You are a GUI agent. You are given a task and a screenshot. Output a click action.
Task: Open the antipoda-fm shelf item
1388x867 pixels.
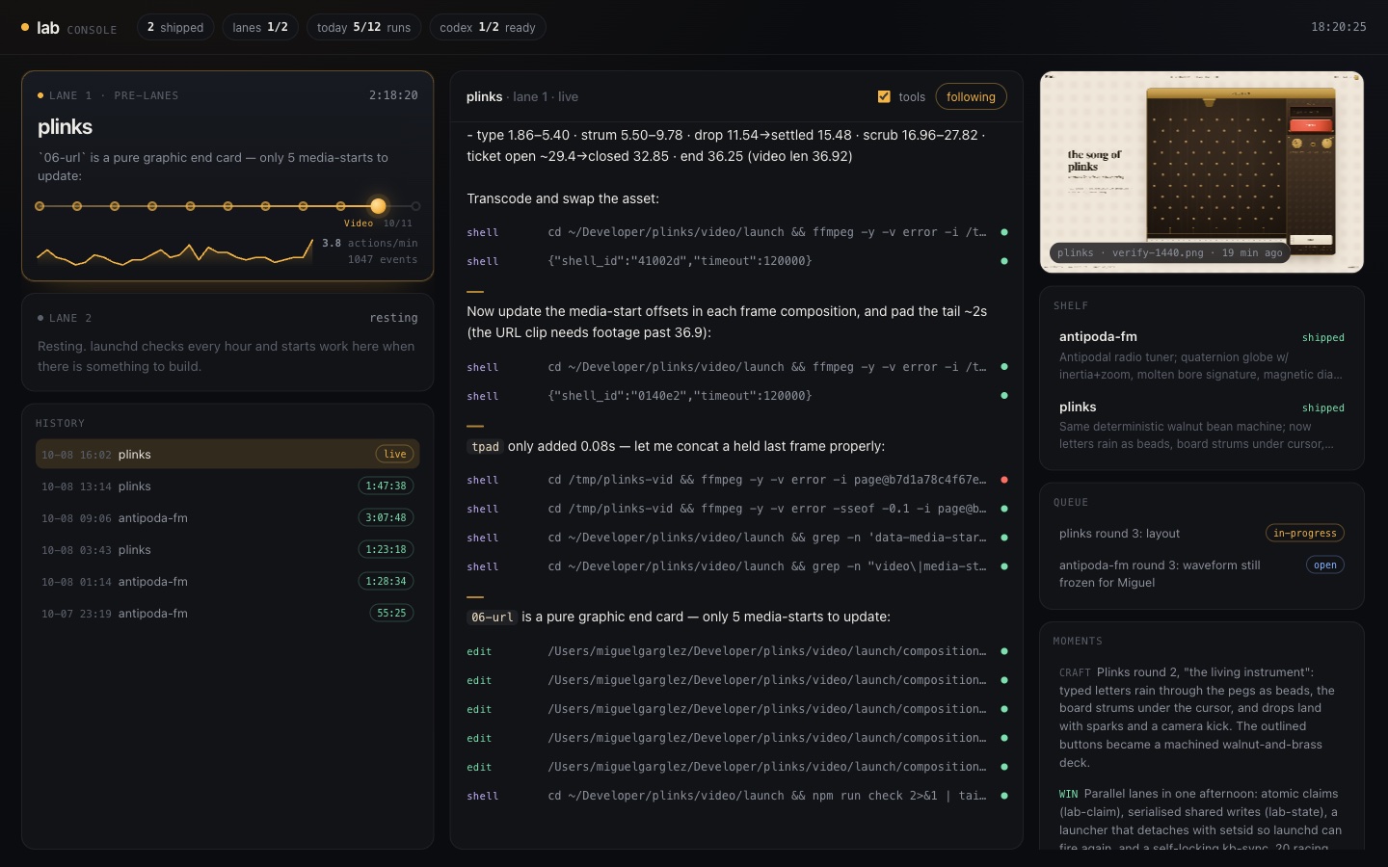pyautogui.click(x=1201, y=355)
